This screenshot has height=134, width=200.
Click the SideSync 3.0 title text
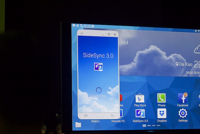[x=98, y=56]
